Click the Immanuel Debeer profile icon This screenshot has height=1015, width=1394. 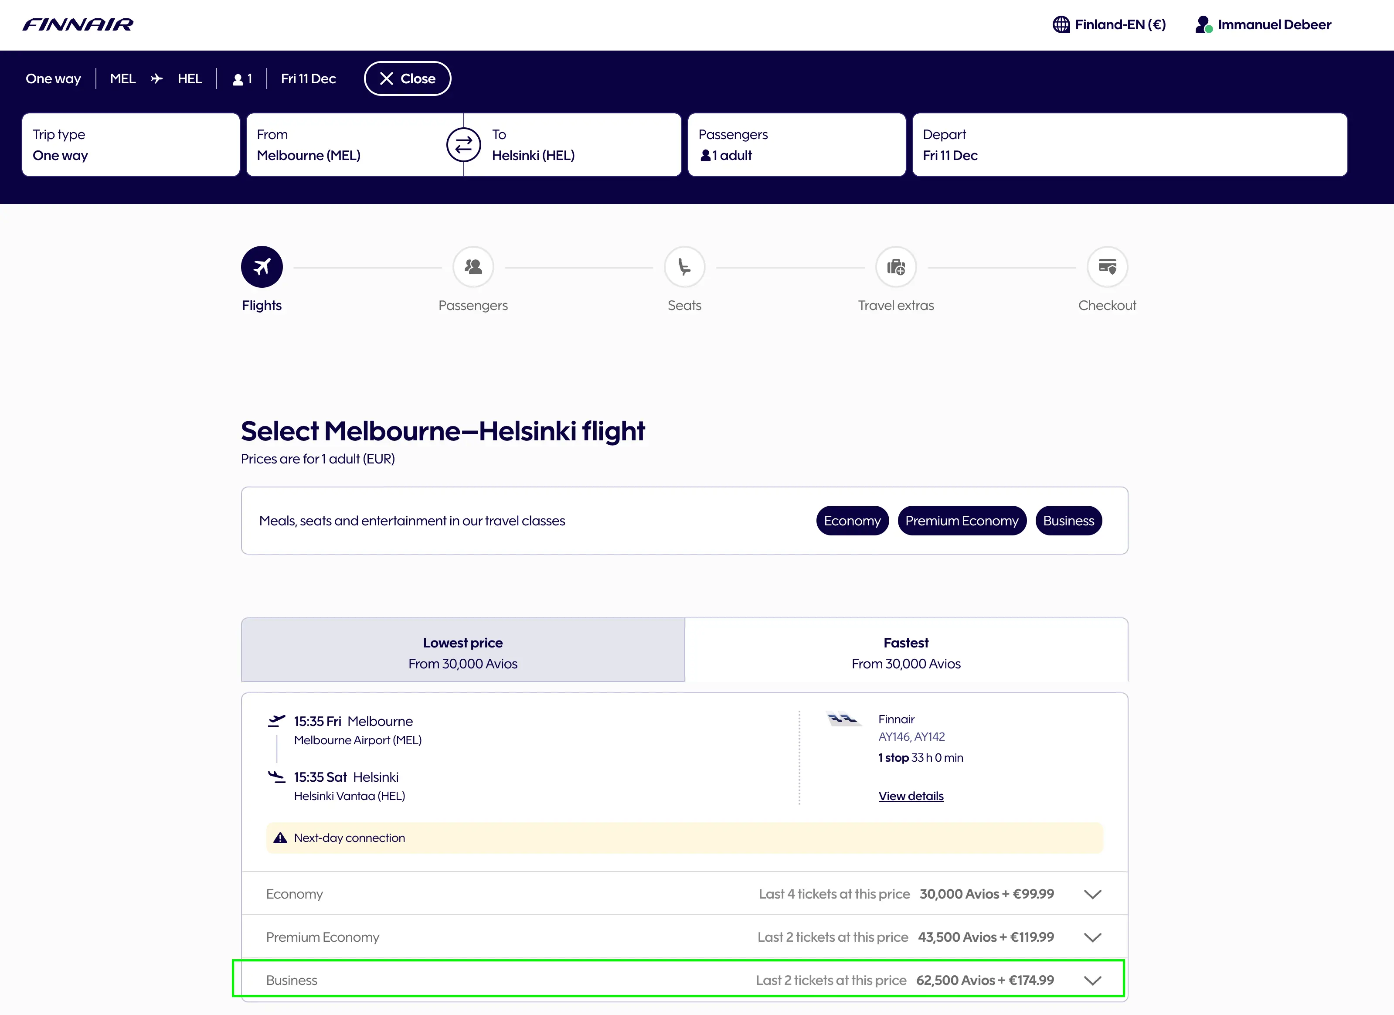point(1204,24)
